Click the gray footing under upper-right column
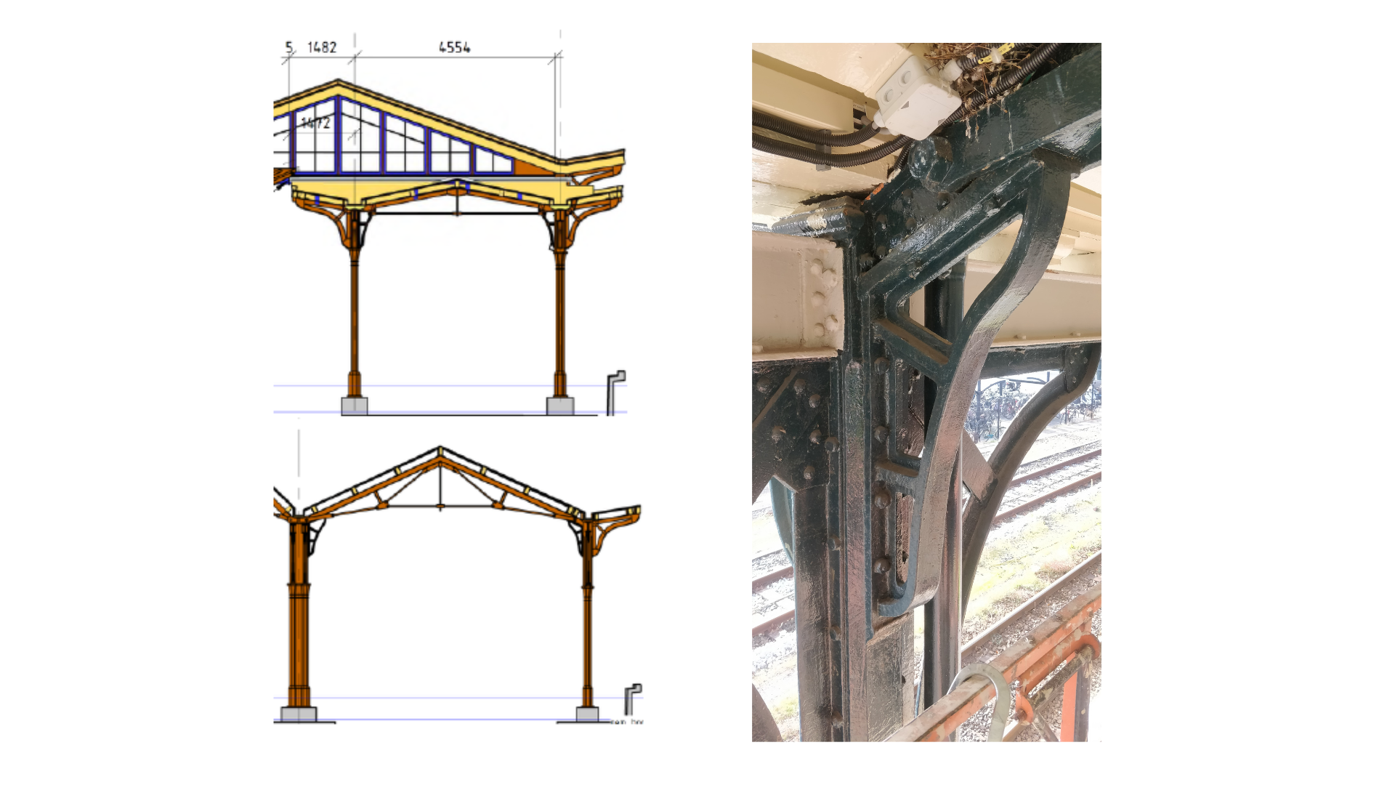1395x785 pixels. tap(560, 406)
